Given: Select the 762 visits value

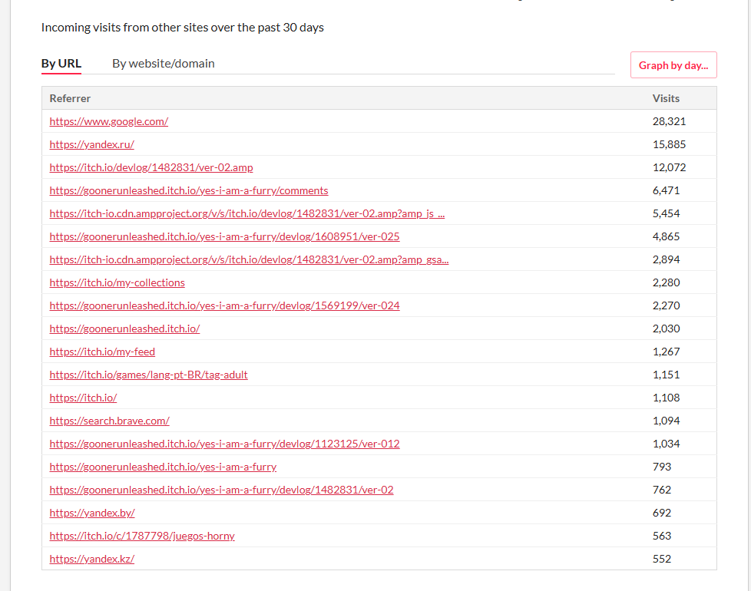Looking at the screenshot, I should (662, 490).
